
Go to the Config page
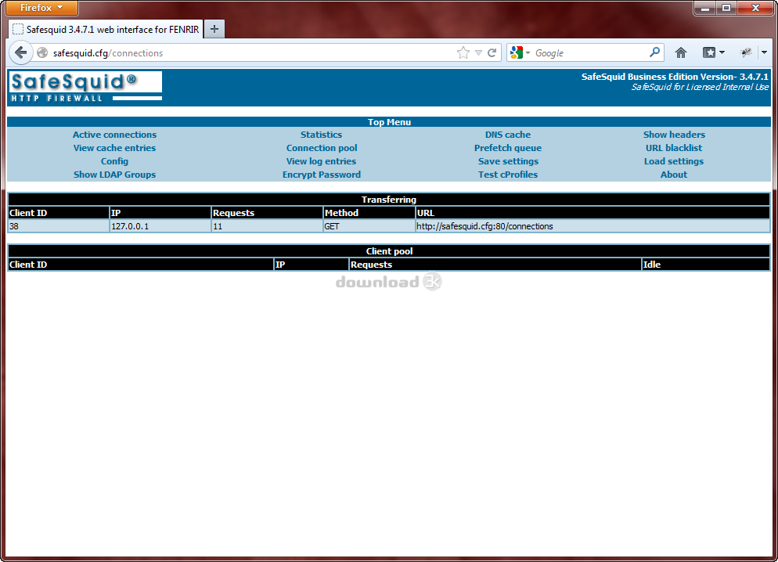[x=114, y=161]
